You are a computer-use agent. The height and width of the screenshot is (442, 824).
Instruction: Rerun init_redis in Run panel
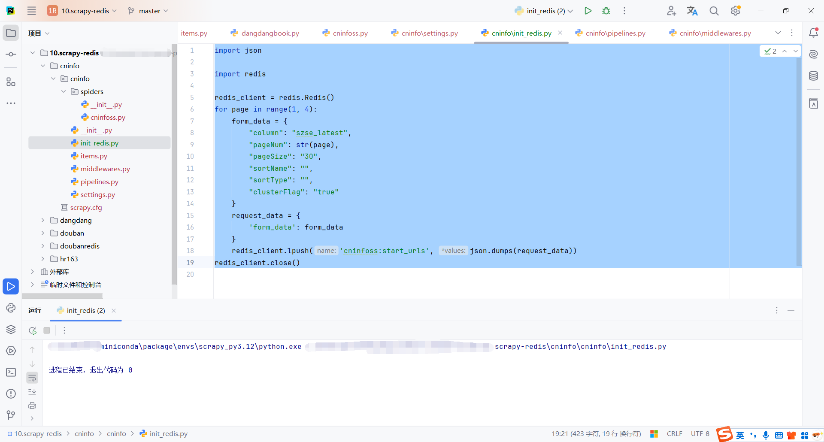33,330
